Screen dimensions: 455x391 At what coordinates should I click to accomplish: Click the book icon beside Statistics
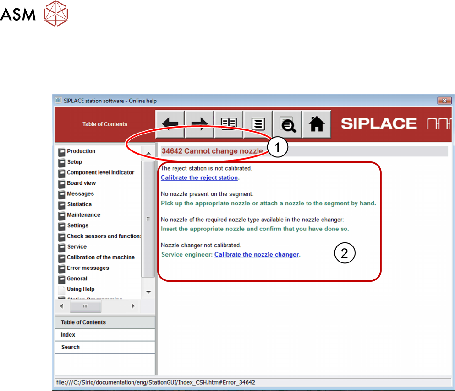click(61, 205)
